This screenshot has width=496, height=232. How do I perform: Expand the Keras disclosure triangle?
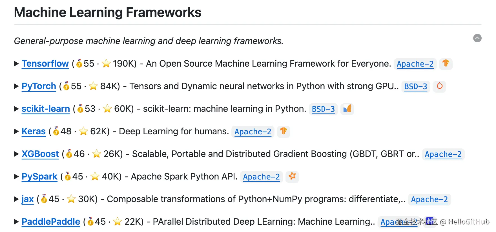click(16, 132)
